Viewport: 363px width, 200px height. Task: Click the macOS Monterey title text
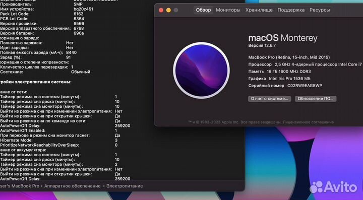[283, 38]
